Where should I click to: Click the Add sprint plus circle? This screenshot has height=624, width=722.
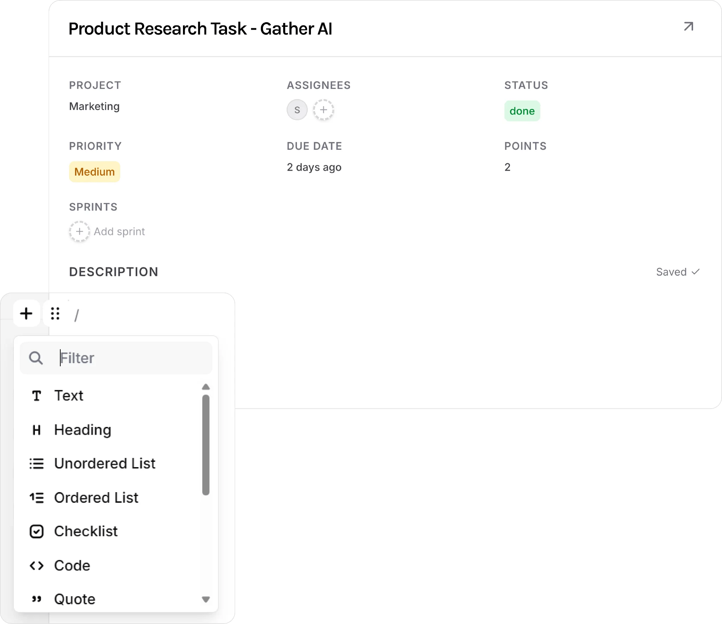click(x=79, y=232)
